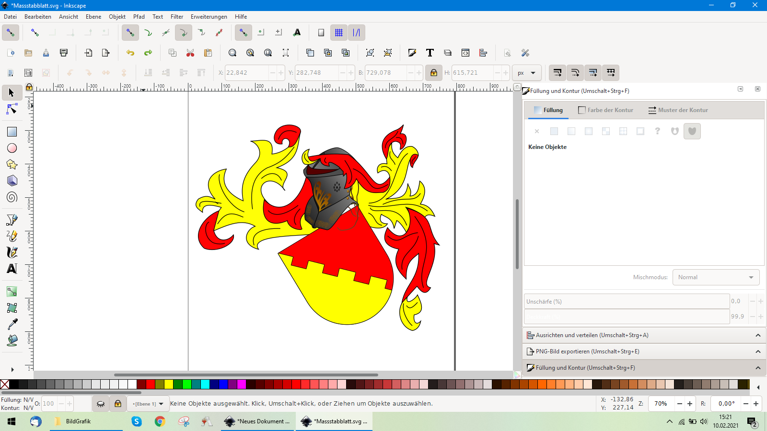Select the Spiral tool
Image resolution: width=767 pixels, height=431 pixels.
click(x=12, y=197)
